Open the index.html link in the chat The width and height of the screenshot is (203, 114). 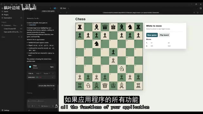click(x=32, y=25)
